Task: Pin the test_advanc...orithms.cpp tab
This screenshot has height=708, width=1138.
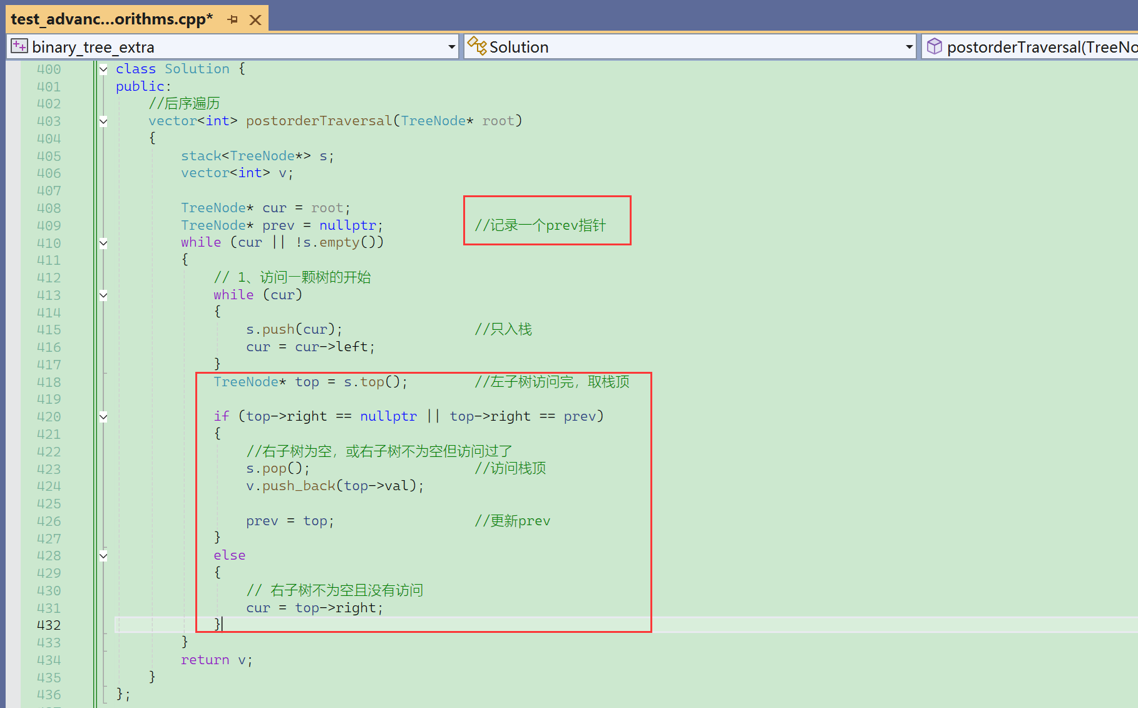Action: 233,19
